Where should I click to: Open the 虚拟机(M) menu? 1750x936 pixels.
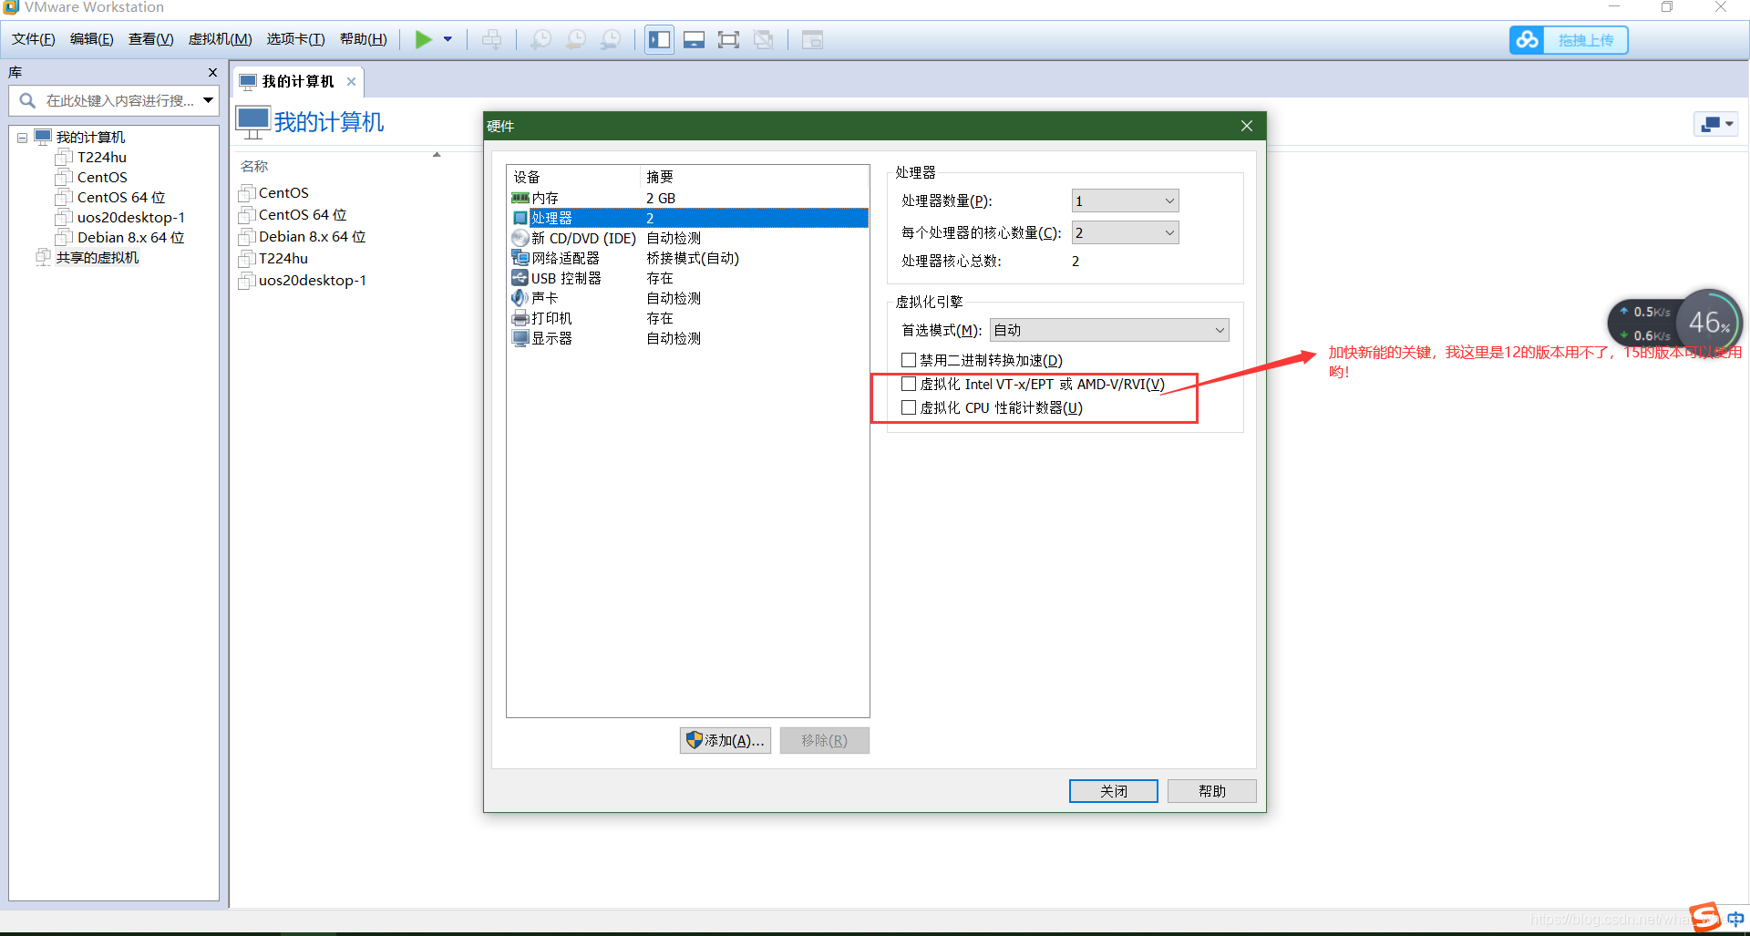point(220,39)
